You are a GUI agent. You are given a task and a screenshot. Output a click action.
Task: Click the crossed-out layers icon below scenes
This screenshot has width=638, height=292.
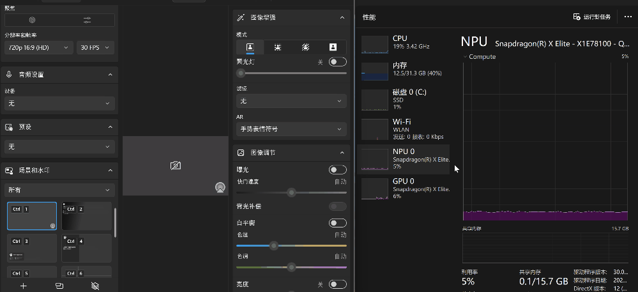pos(95,286)
